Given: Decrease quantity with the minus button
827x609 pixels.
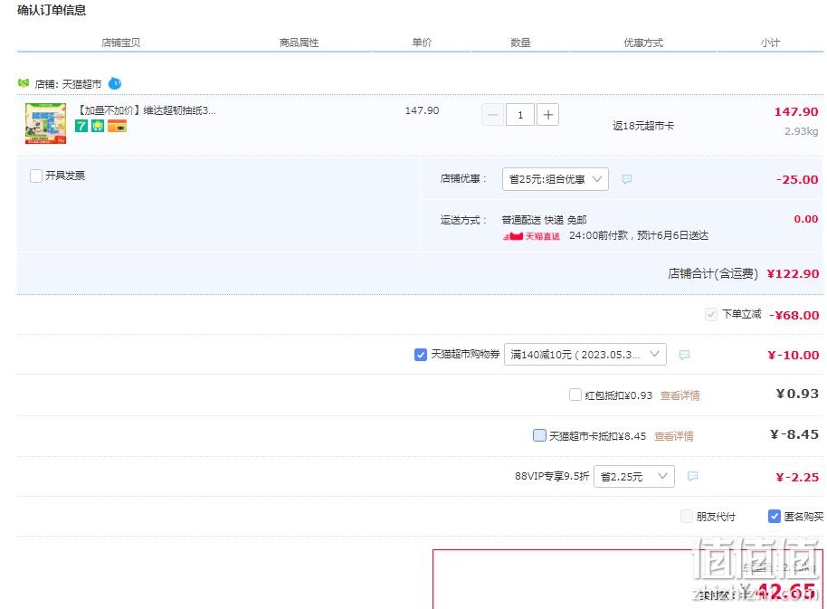Looking at the screenshot, I should tap(492, 114).
